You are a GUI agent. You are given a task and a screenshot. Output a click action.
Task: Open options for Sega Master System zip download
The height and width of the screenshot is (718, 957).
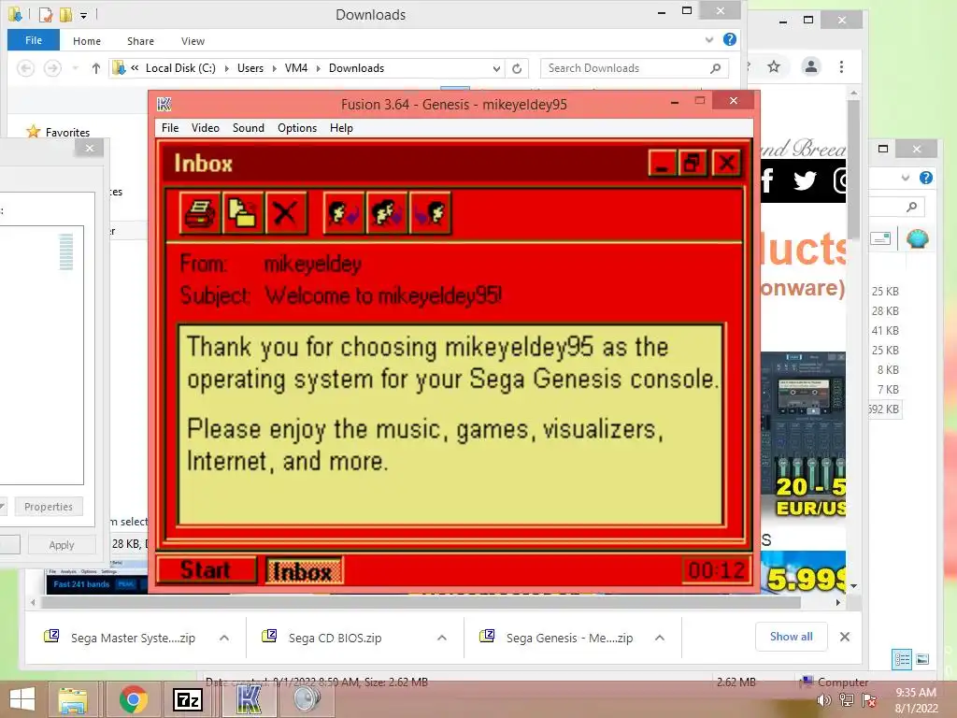point(224,638)
